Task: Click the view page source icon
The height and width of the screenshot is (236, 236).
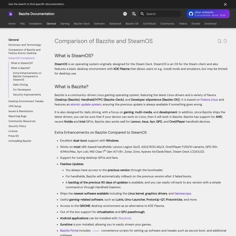Action: [x=225, y=41]
